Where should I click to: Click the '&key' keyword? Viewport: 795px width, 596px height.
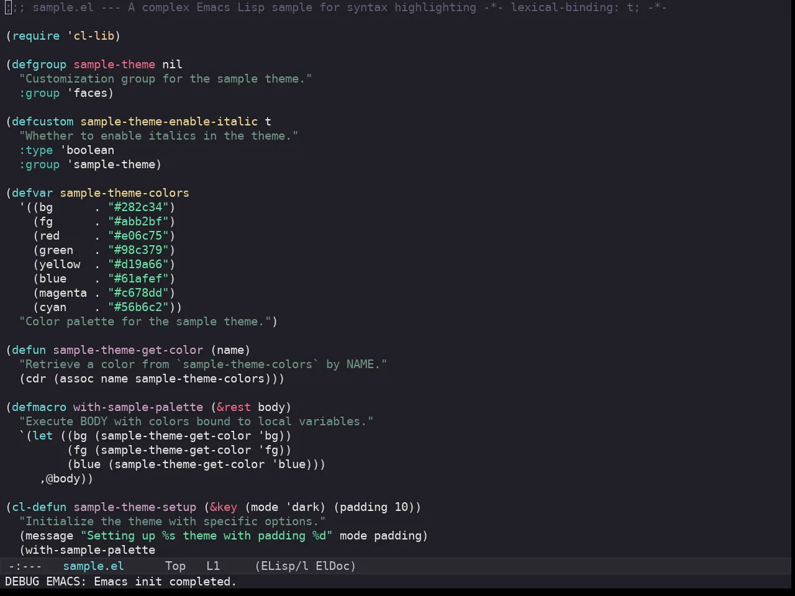coord(223,507)
